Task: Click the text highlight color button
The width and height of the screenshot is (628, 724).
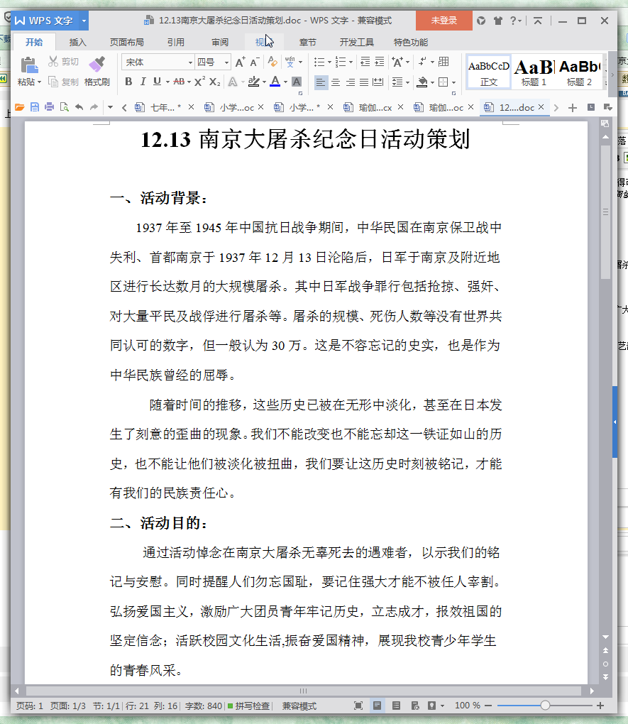Action: tap(253, 82)
